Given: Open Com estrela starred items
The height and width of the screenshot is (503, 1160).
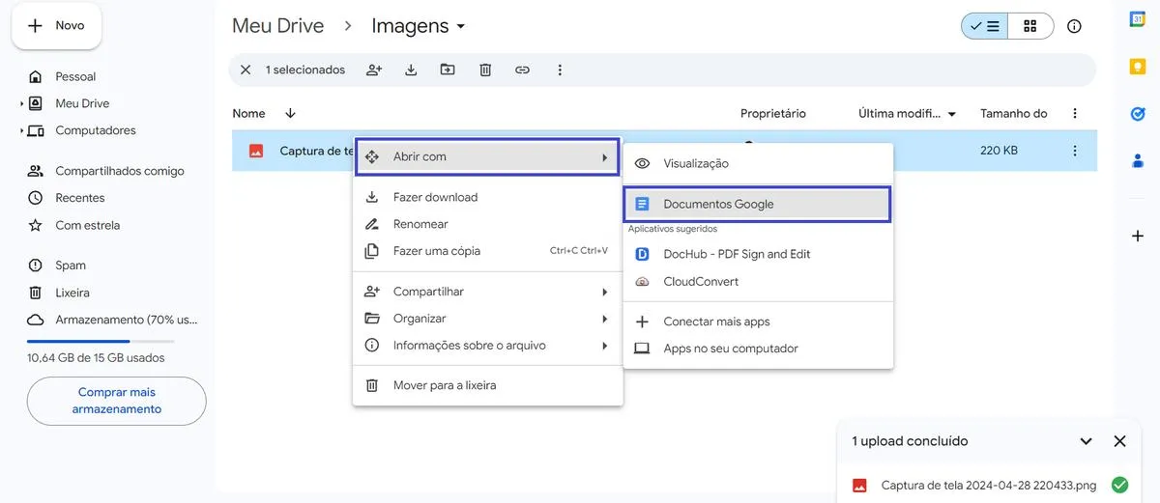Looking at the screenshot, I should [87, 225].
